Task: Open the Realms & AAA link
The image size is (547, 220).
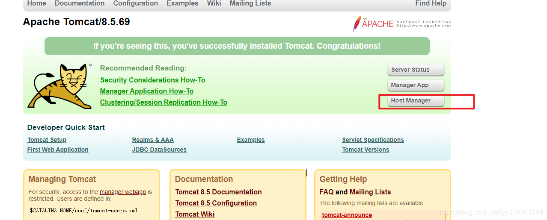Action: click(153, 140)
